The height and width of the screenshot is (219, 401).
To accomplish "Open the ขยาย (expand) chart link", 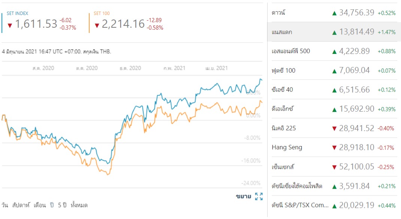I will [243, 197].
